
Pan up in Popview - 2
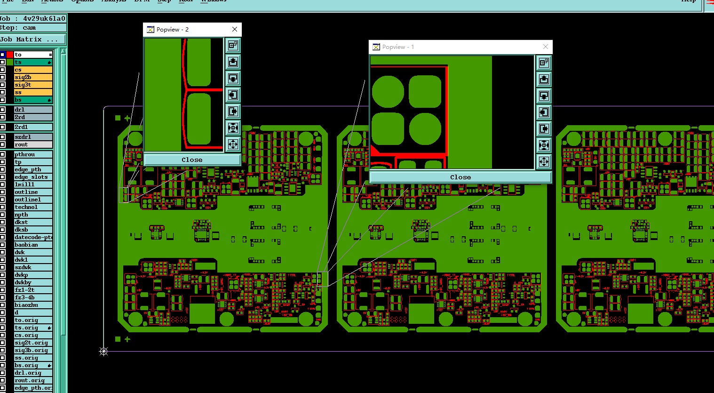(233, 62)
